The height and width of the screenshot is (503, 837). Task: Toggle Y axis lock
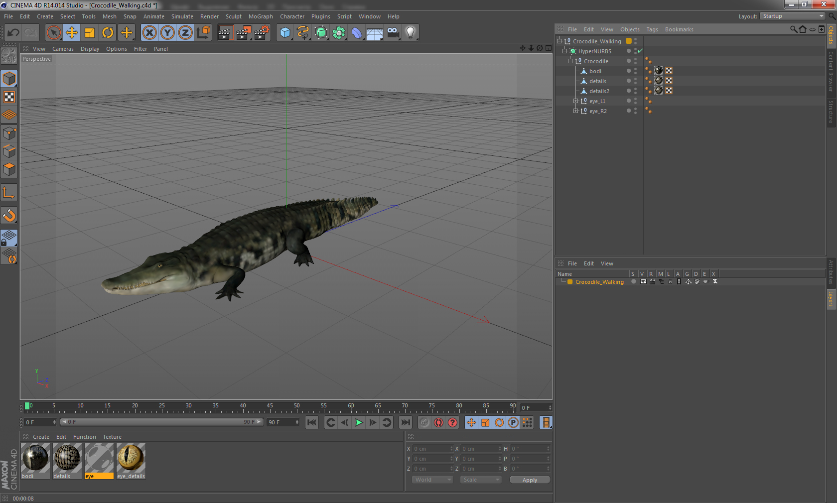[167, 33]
